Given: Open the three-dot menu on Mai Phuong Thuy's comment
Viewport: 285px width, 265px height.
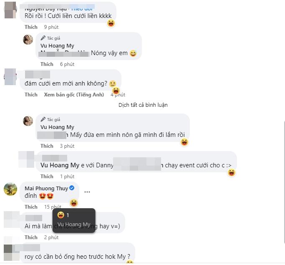Looking at the screenshot, I should [x=87, y=192].
